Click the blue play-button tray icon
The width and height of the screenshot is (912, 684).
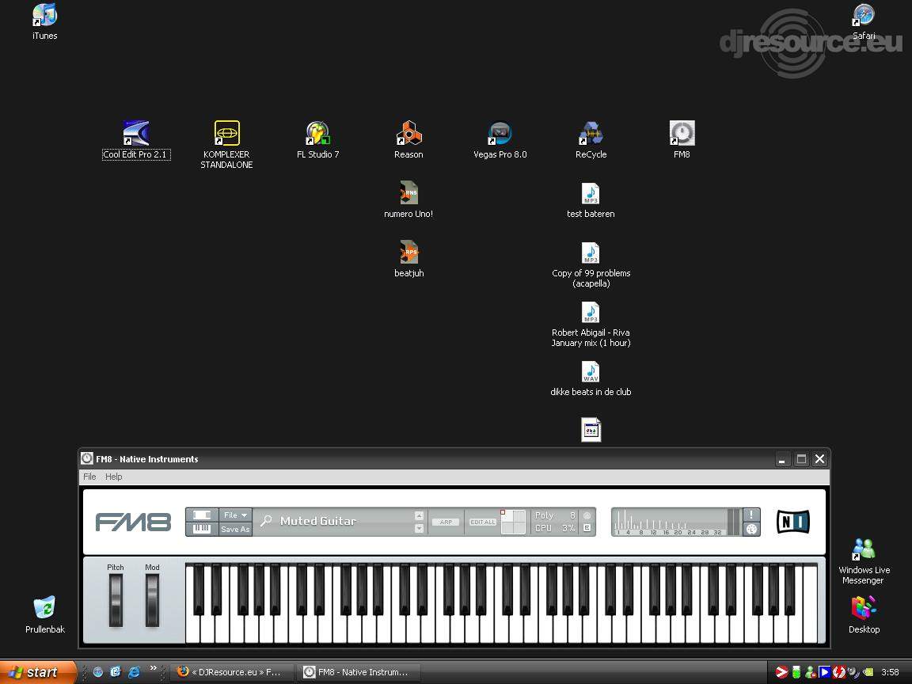coord(824,672)
